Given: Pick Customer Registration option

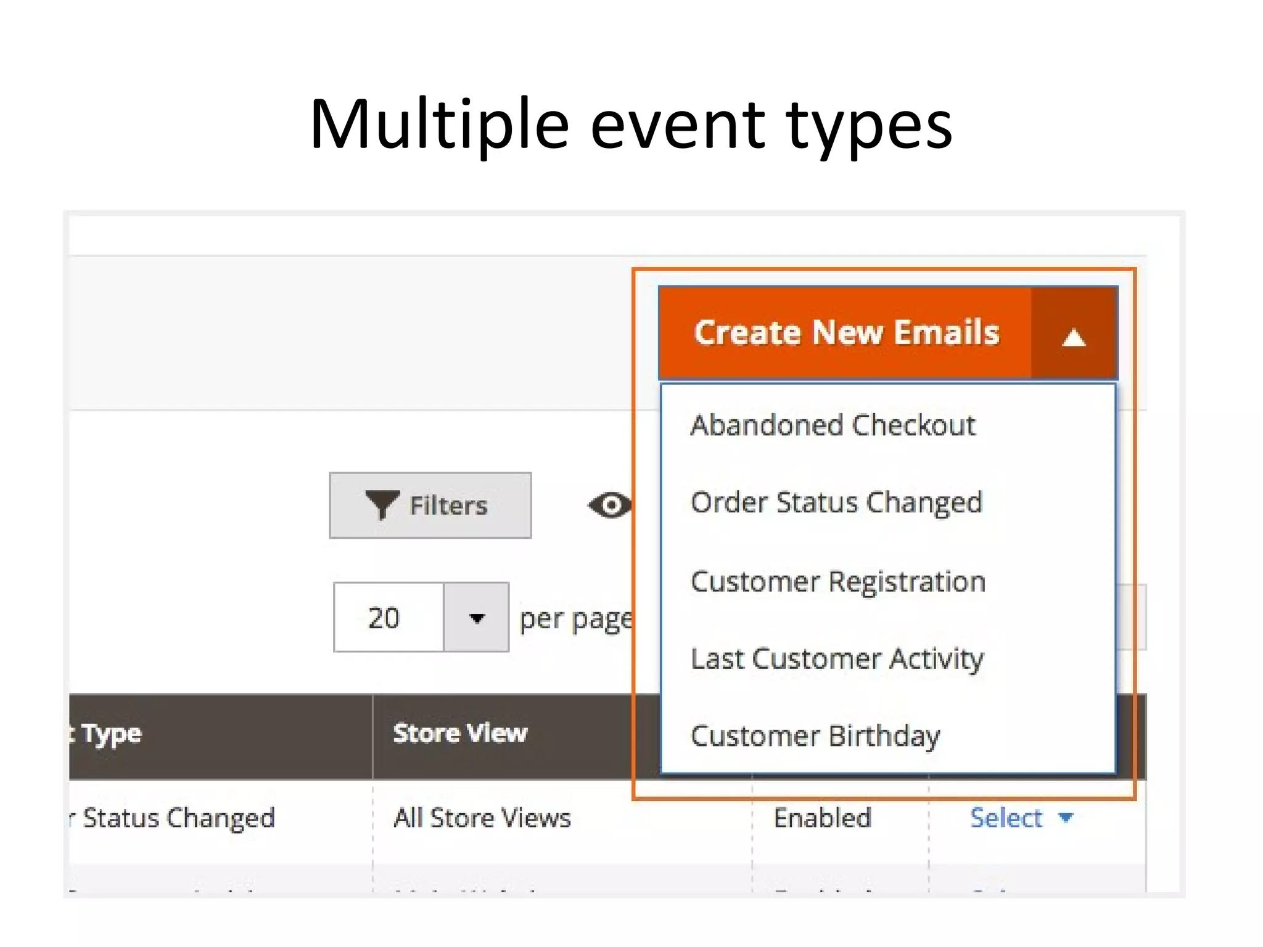Looking at the screenshot, I should pyautogui.click(x=837, y=581).
